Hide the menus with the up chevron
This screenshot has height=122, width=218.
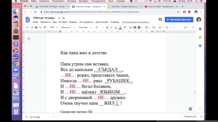click(x=193, y=27)
